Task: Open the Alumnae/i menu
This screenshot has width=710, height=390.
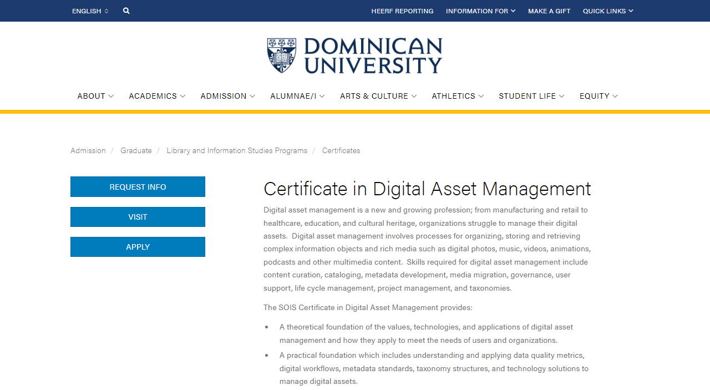Action: 298,96
